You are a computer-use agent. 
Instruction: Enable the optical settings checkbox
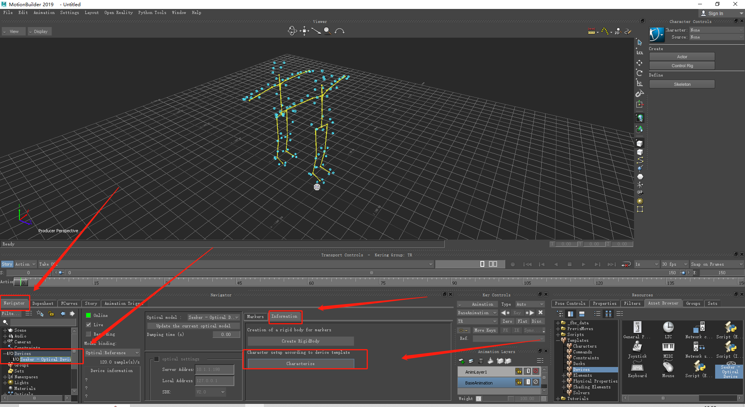click(157, 359)
